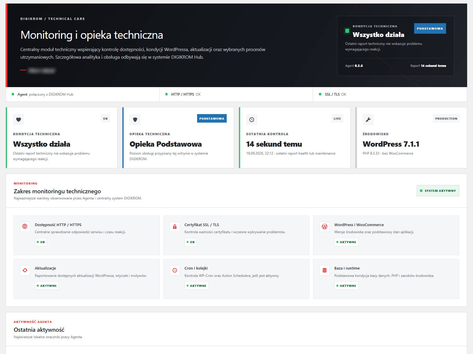The height and width of the screenshot is (354, 473).
Task: Click the red MONITORING section label
Action: (25, 183)
